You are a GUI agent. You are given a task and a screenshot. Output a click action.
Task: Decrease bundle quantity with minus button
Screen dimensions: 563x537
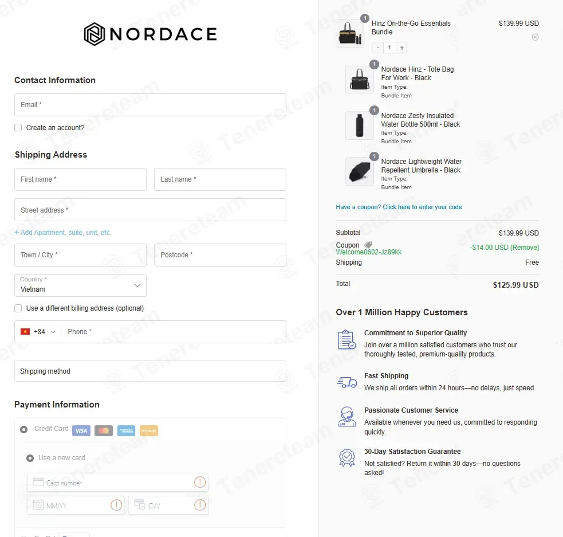click(x=378, y=48)
